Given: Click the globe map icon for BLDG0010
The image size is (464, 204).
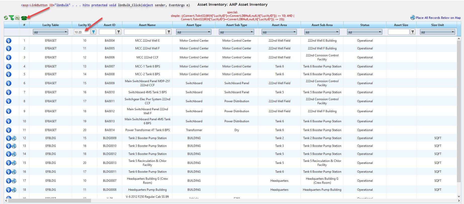Looking at the screenshot, I should 14,146.
